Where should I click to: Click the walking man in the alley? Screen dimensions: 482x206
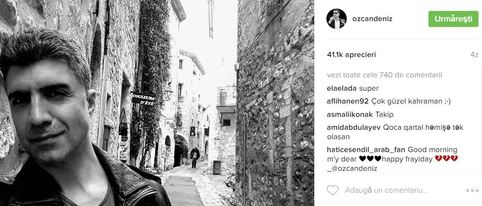195,157
